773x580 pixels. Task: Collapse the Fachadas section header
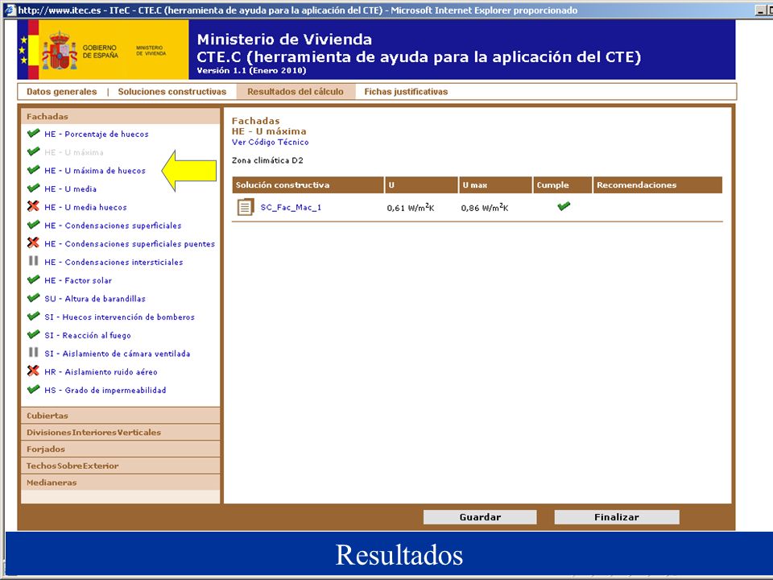(x=120, y=116)
